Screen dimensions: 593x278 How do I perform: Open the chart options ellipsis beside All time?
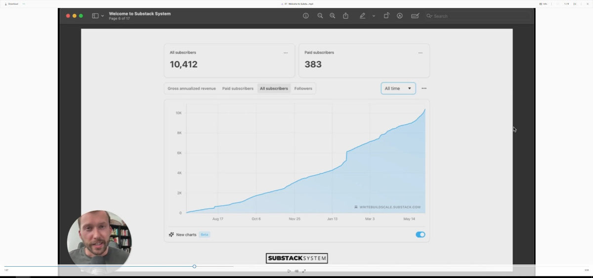[424, 88]
